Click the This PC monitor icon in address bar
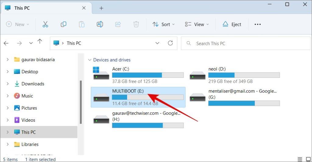The width and height of the screenshot is (312, 162). point(56,43)
